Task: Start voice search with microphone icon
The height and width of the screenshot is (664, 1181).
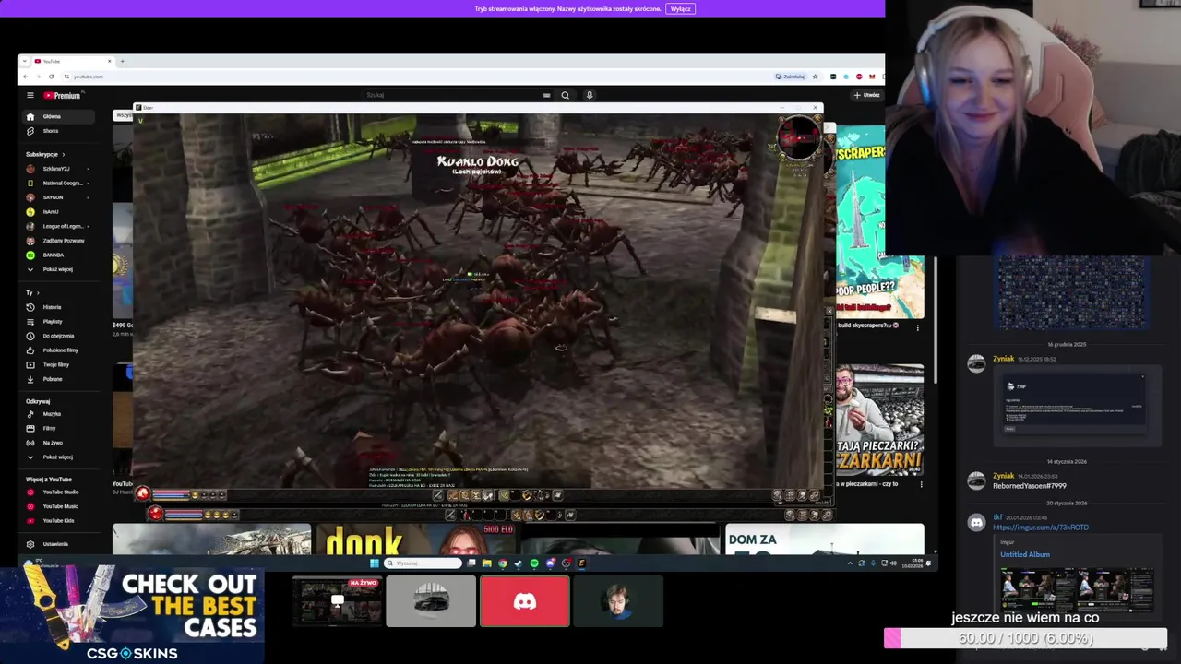Action: point(589,95)
